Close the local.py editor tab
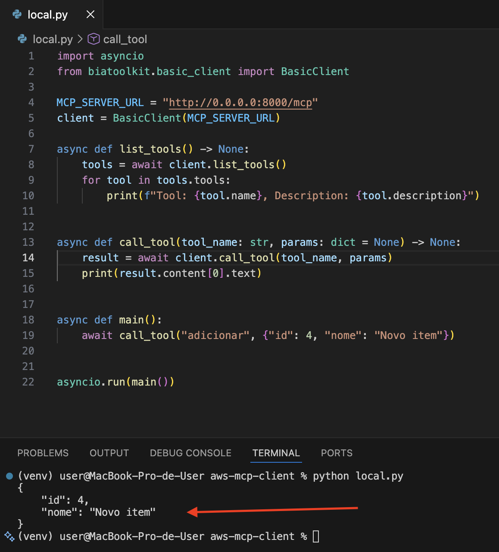 (x=90, y=14)
